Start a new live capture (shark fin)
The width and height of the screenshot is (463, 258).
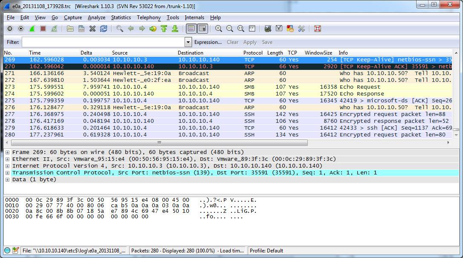32,29
